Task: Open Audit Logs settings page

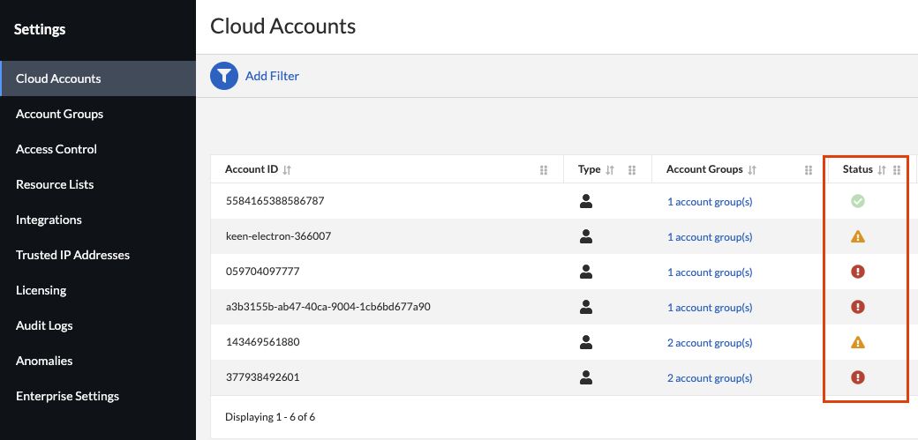Action: [x=44, y=325]
